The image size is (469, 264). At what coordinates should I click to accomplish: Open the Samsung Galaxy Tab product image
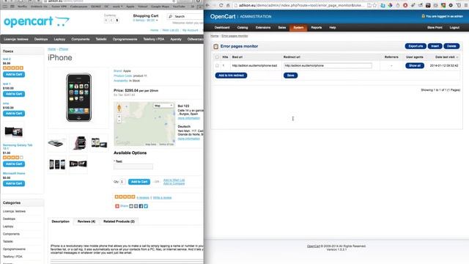pyautogui.click(x=13, y=131)
